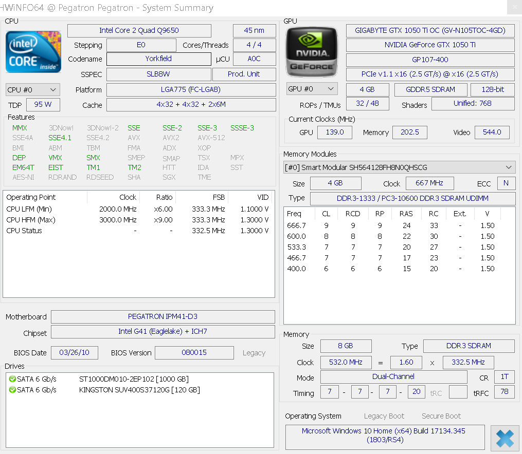Expand the memory module Smart Modular dropdown
The height and width of the screenshot is (454, 522).
coord(400,167)
